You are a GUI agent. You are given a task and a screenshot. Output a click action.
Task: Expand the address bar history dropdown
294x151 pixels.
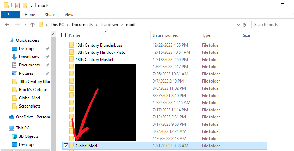click(x=238, y=25)
